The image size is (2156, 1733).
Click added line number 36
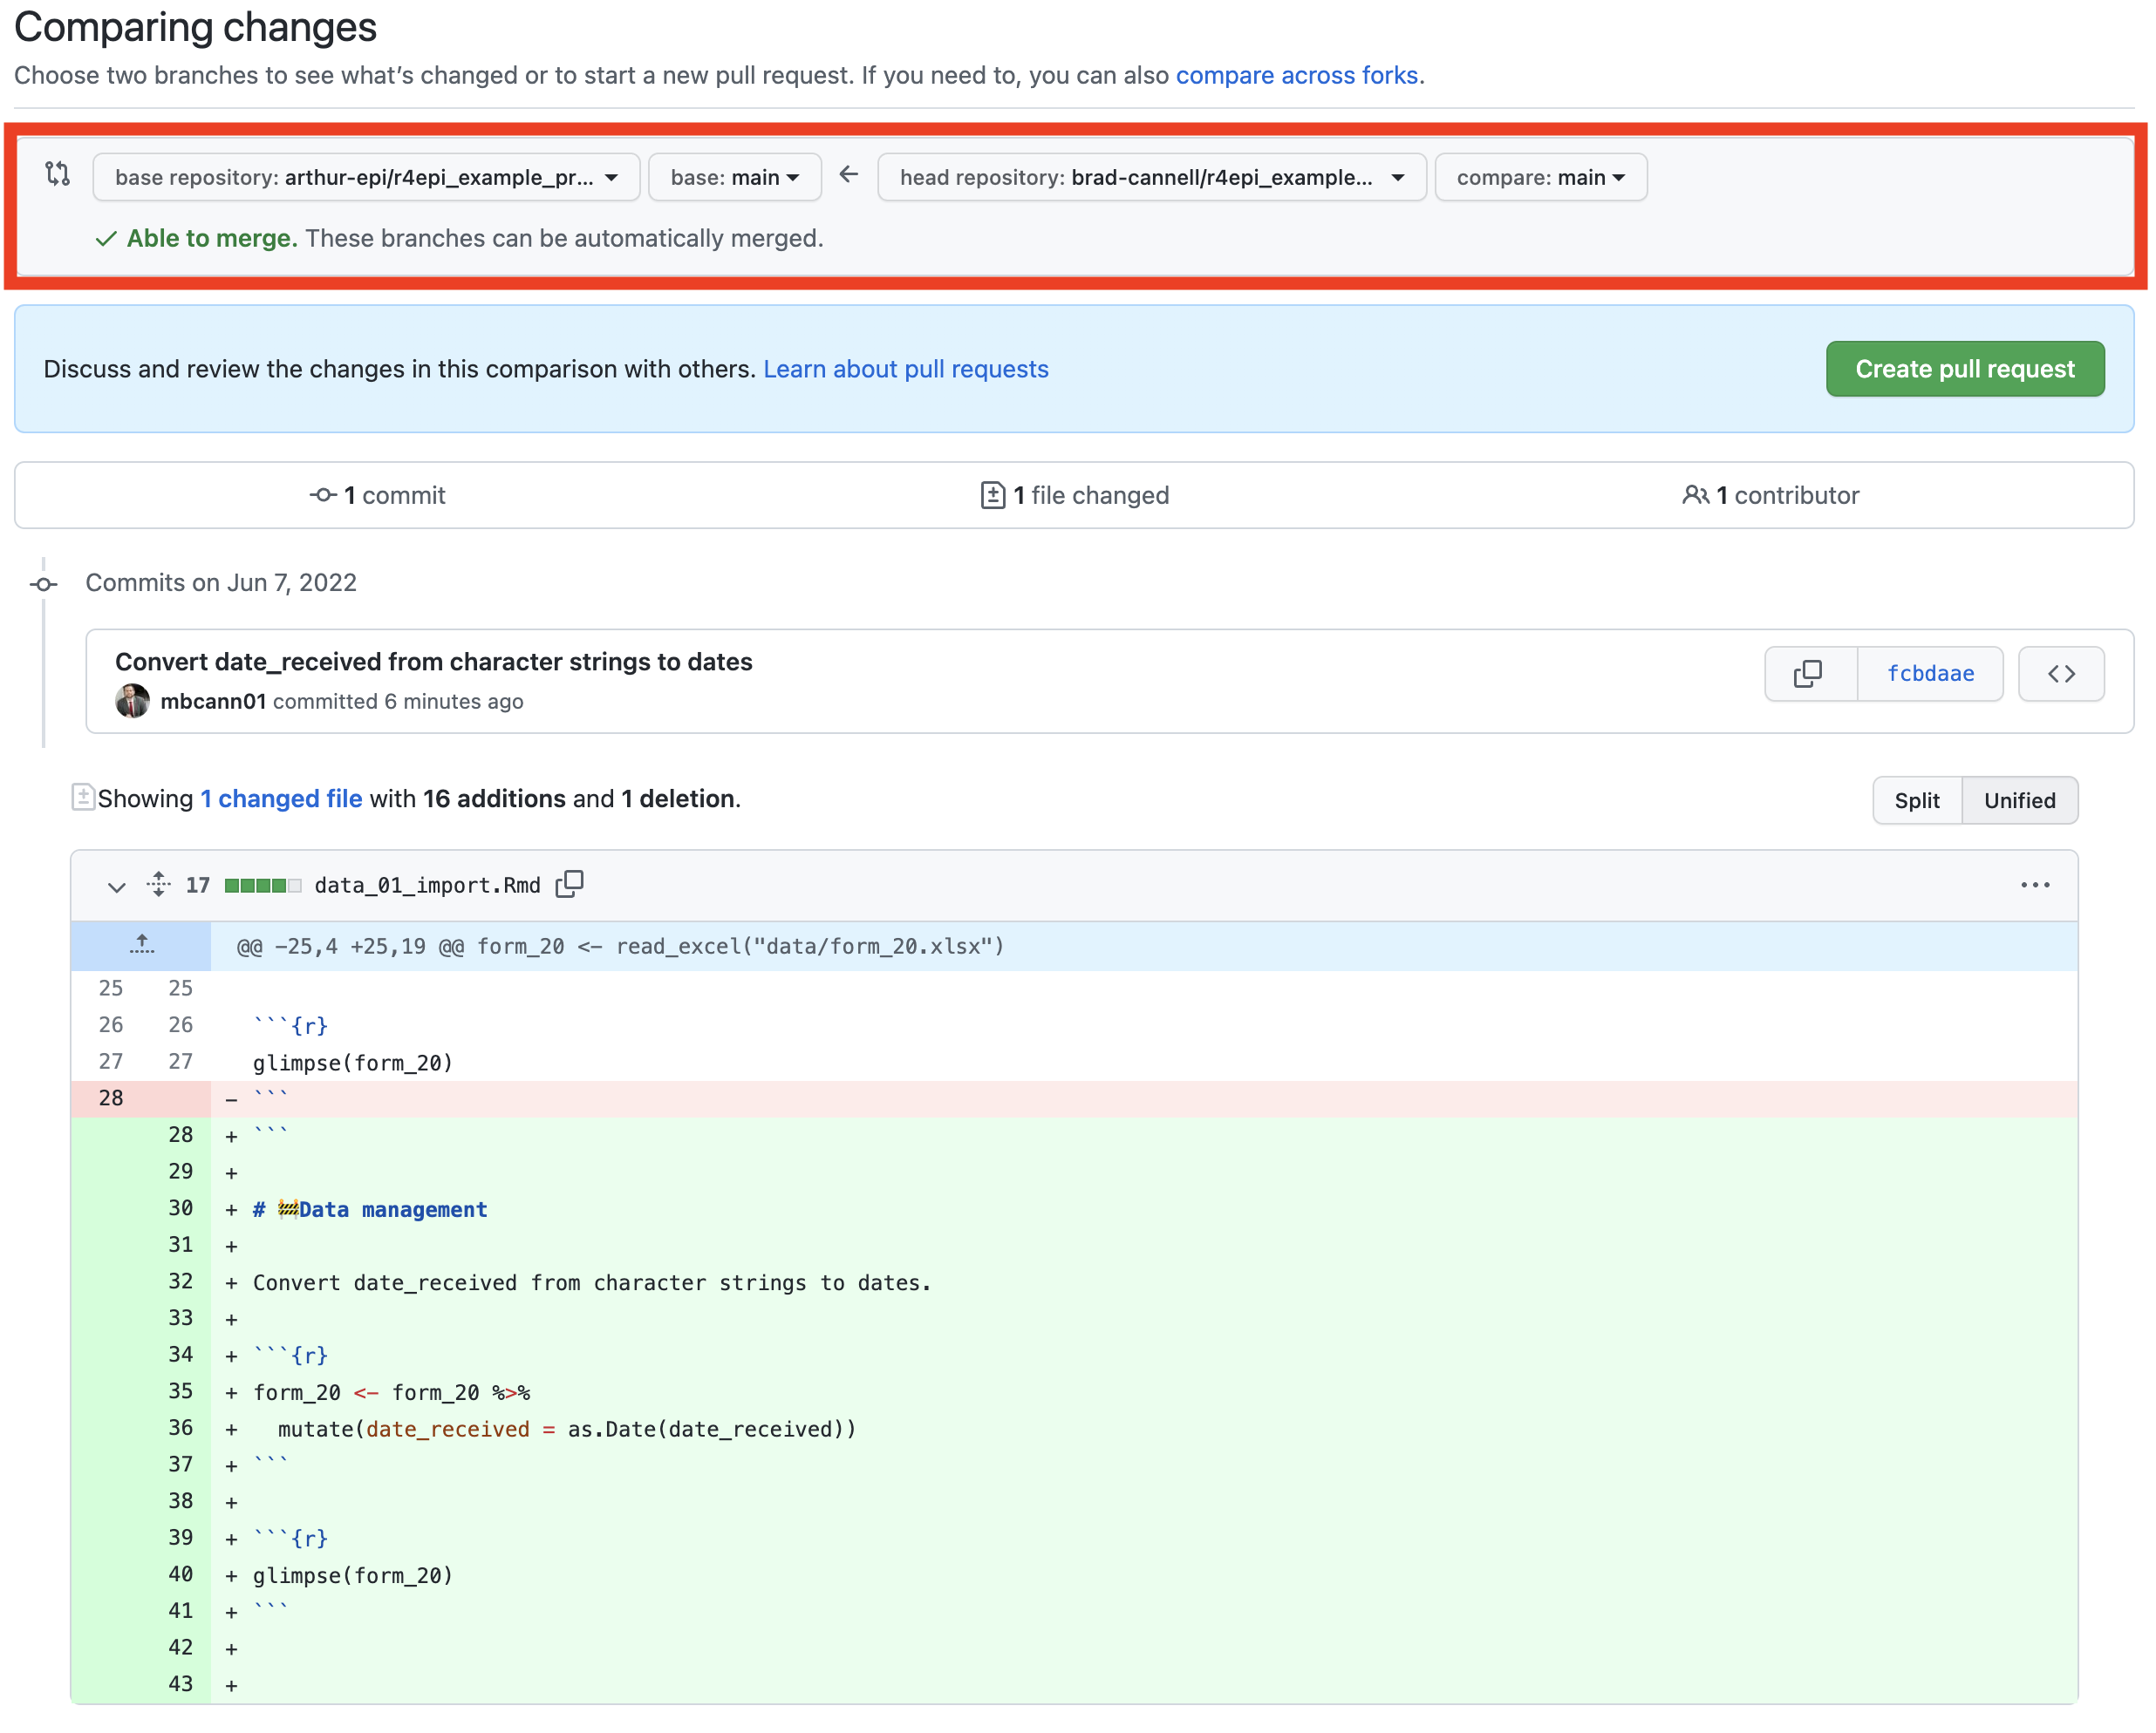point(181,1427)
